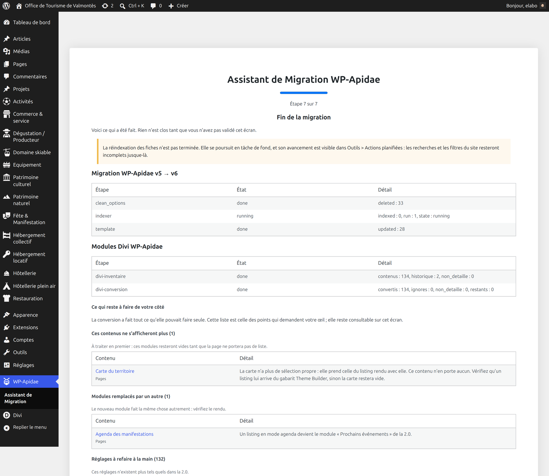Open the comments bubble icon in the admin bar
Image resolution: width=549 pixels, height=476 pixels.
153,6
